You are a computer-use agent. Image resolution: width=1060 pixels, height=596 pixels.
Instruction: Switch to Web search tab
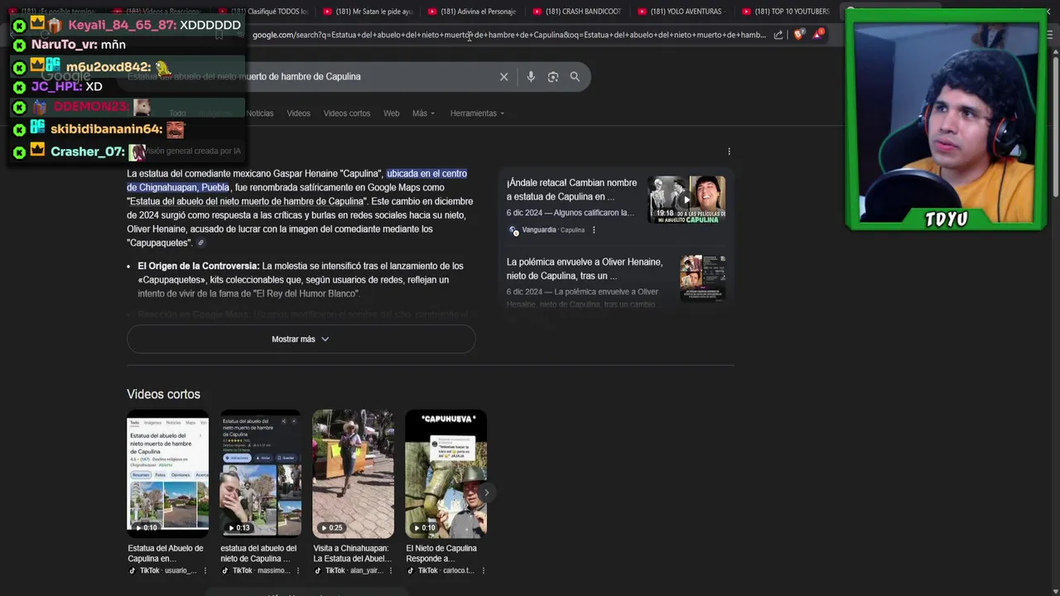click(x=392, y=113)
